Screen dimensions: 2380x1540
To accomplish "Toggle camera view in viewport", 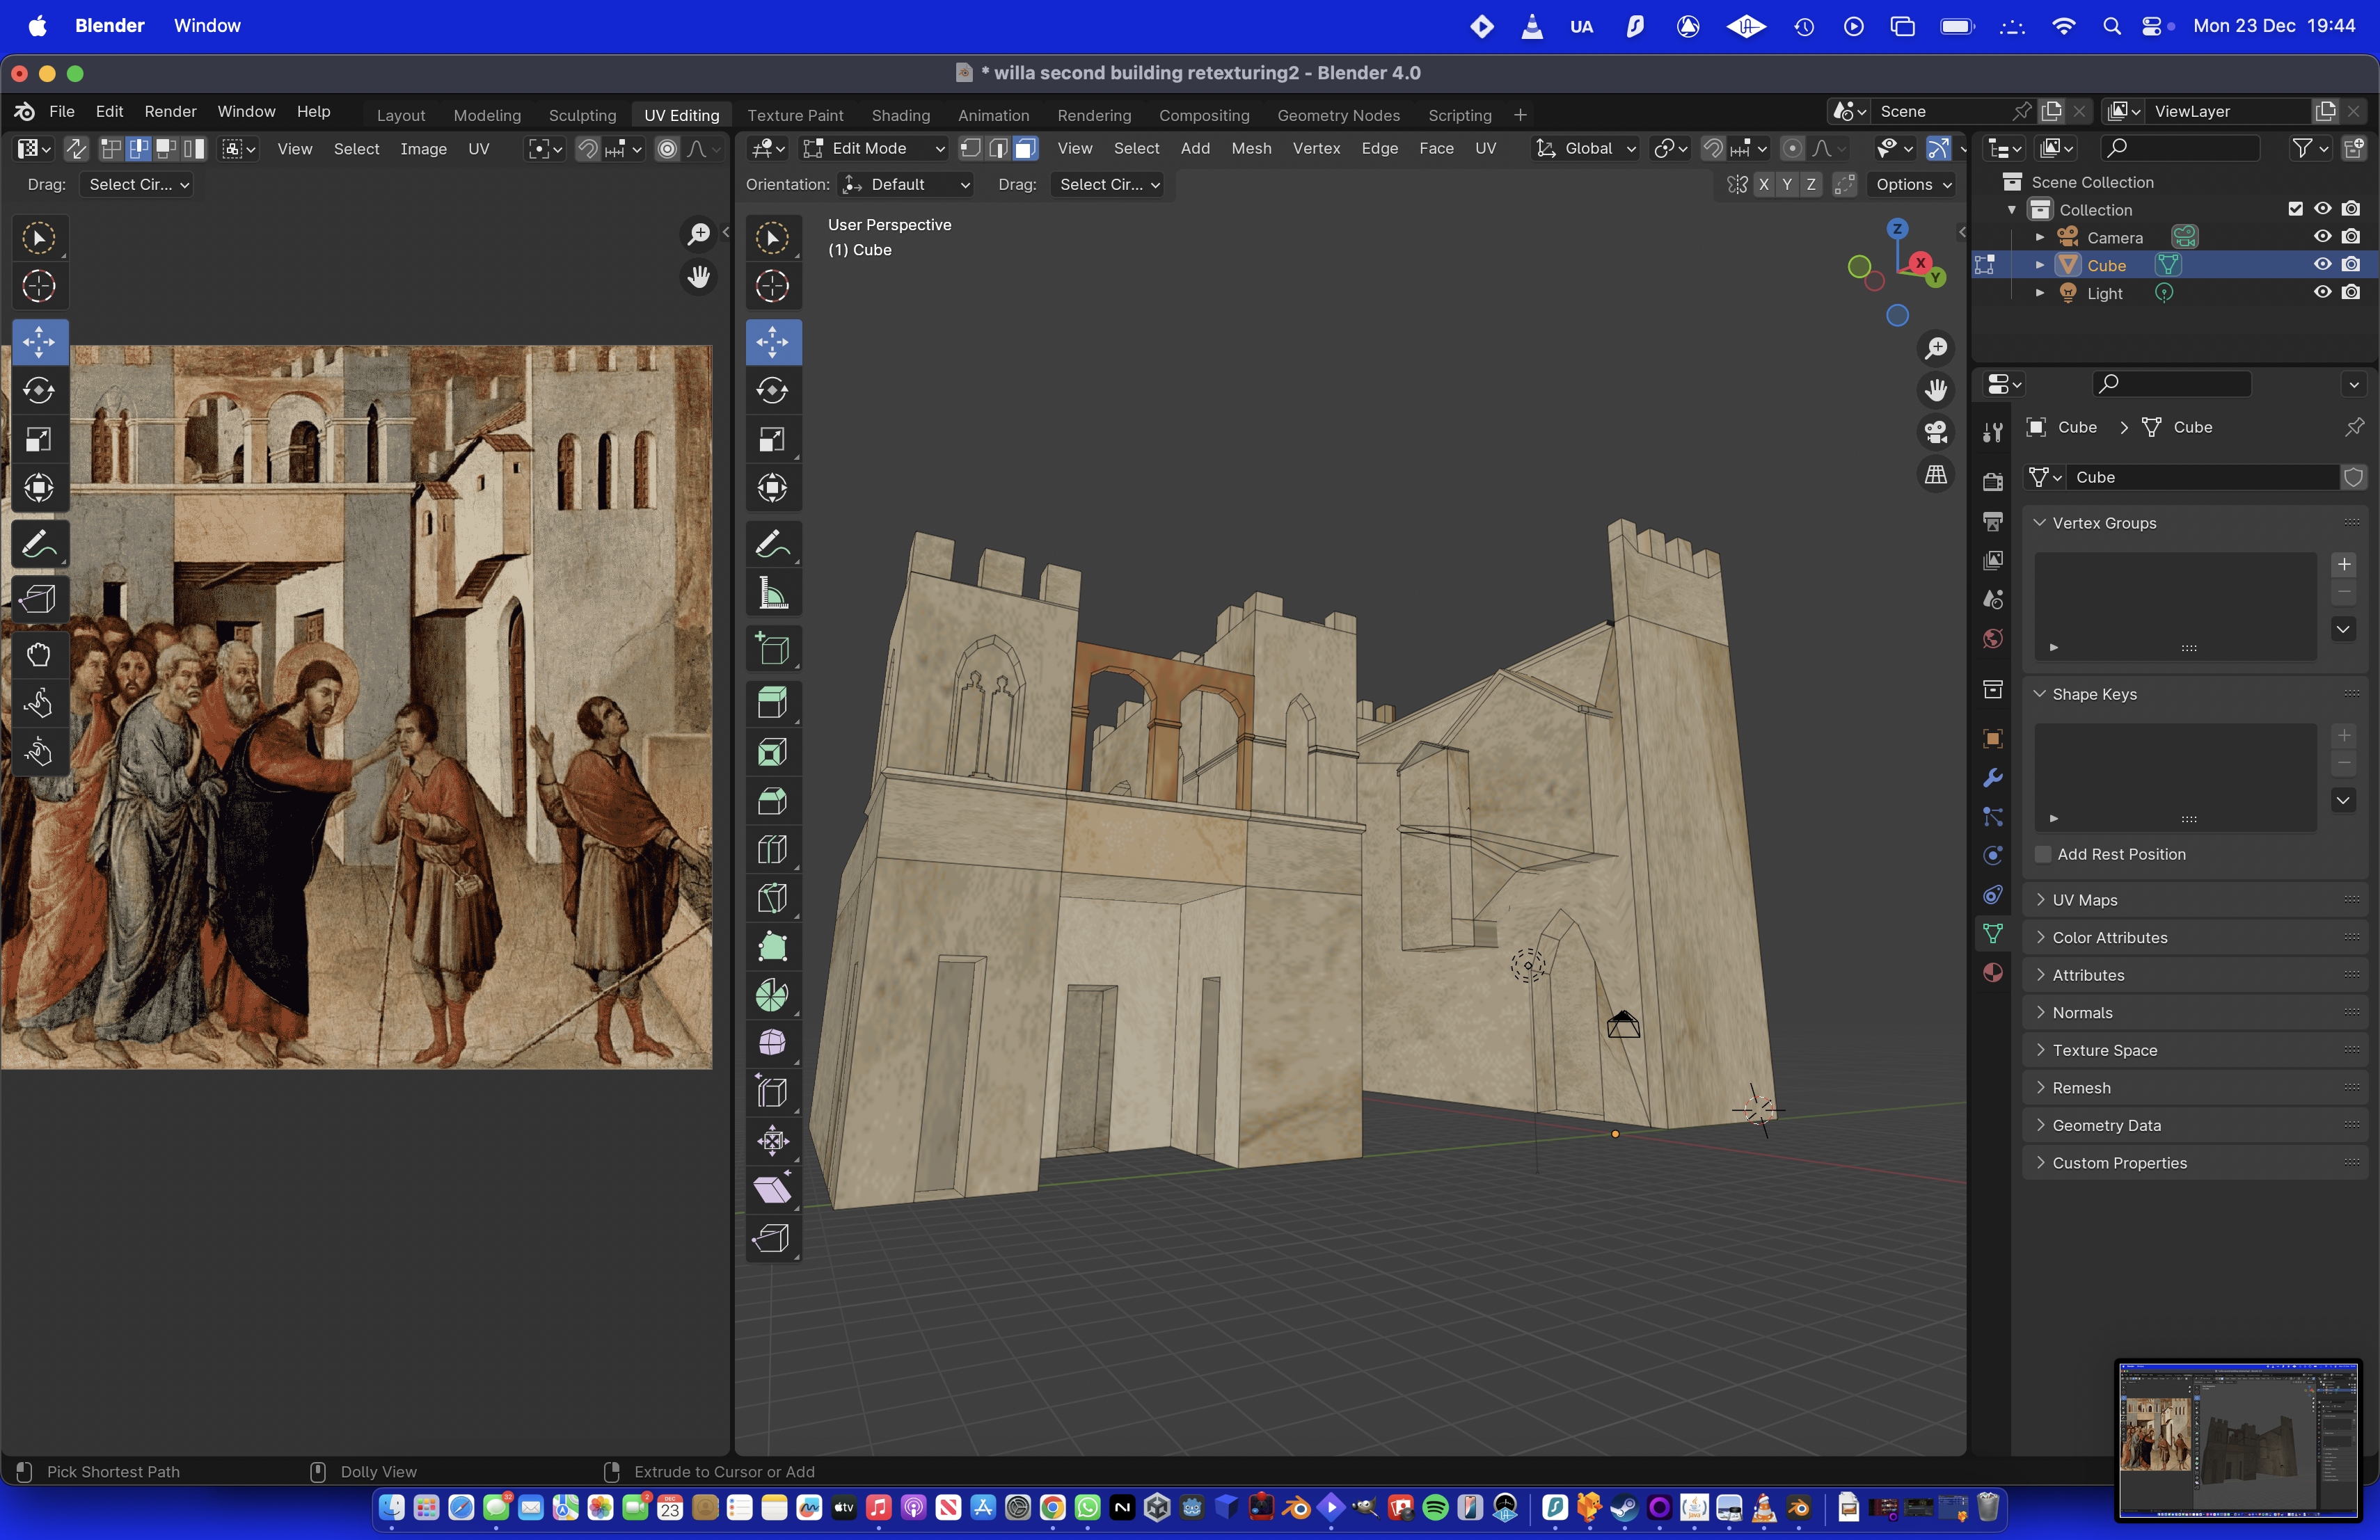I will click(1936, 432).
